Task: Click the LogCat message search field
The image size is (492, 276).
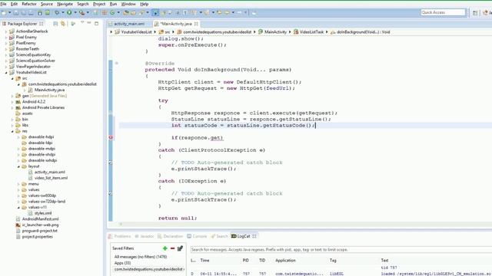Action: point(341,250)
